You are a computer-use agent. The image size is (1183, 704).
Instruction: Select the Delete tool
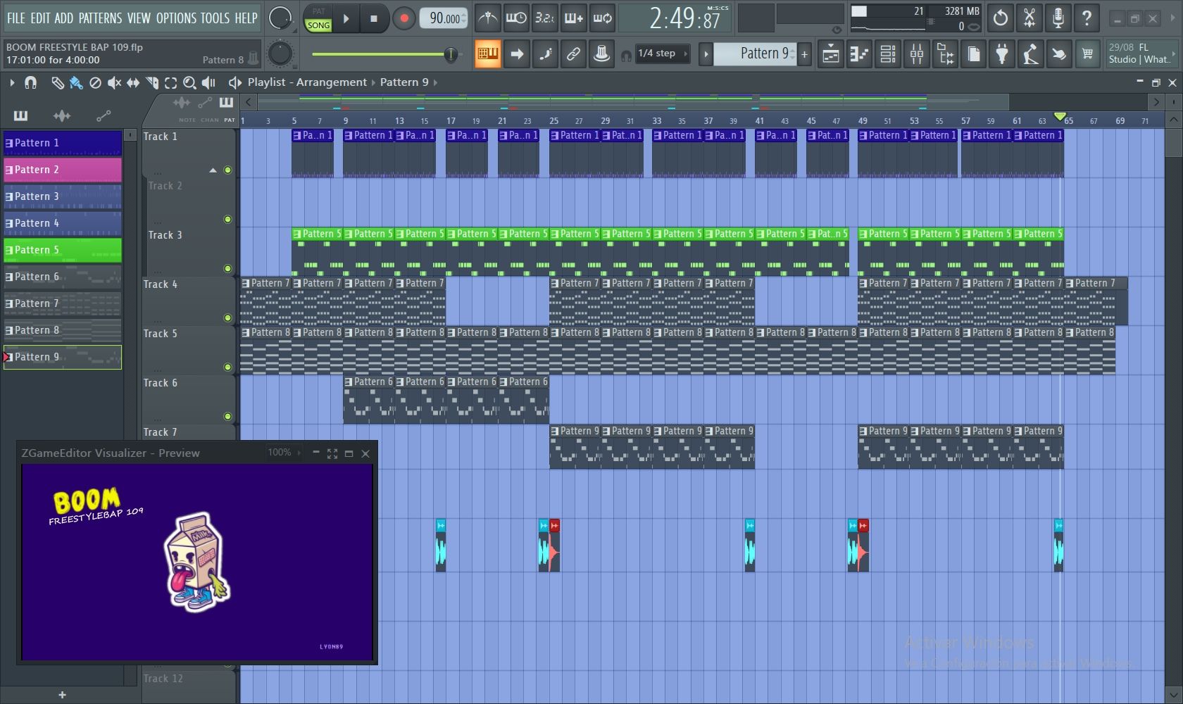coord(95,83)
